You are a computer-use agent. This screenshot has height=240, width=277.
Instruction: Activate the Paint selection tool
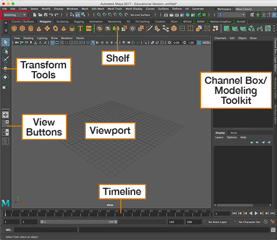point(6,59)
